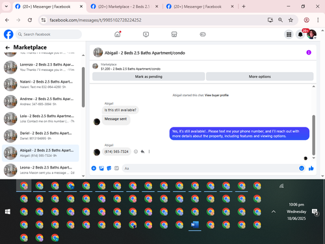
Task: Reply to the (614) 565-7324 message
Action: 142,152
